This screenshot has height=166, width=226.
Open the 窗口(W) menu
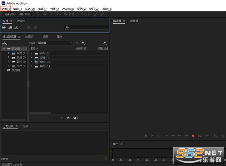click(x=94, y=9)
